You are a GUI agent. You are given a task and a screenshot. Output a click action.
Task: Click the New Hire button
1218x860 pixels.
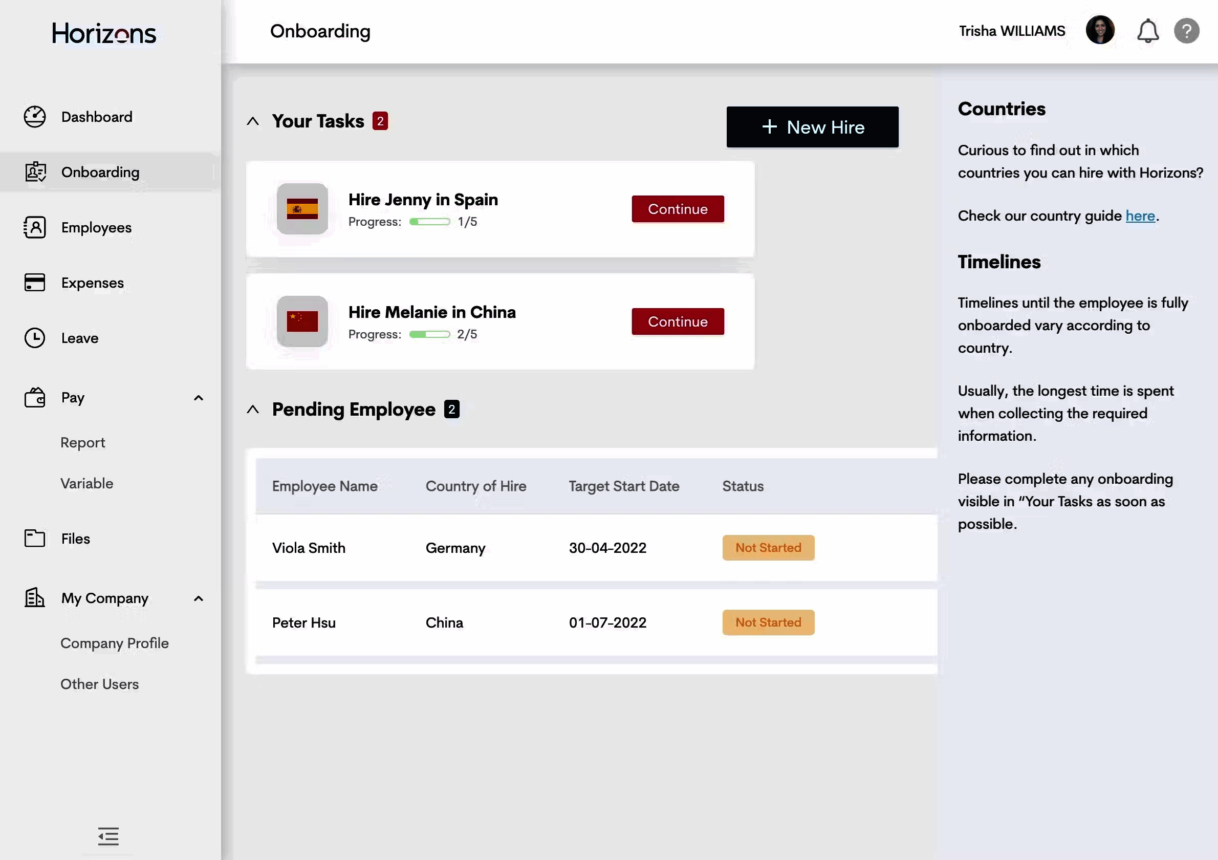(x=812, y=127)
